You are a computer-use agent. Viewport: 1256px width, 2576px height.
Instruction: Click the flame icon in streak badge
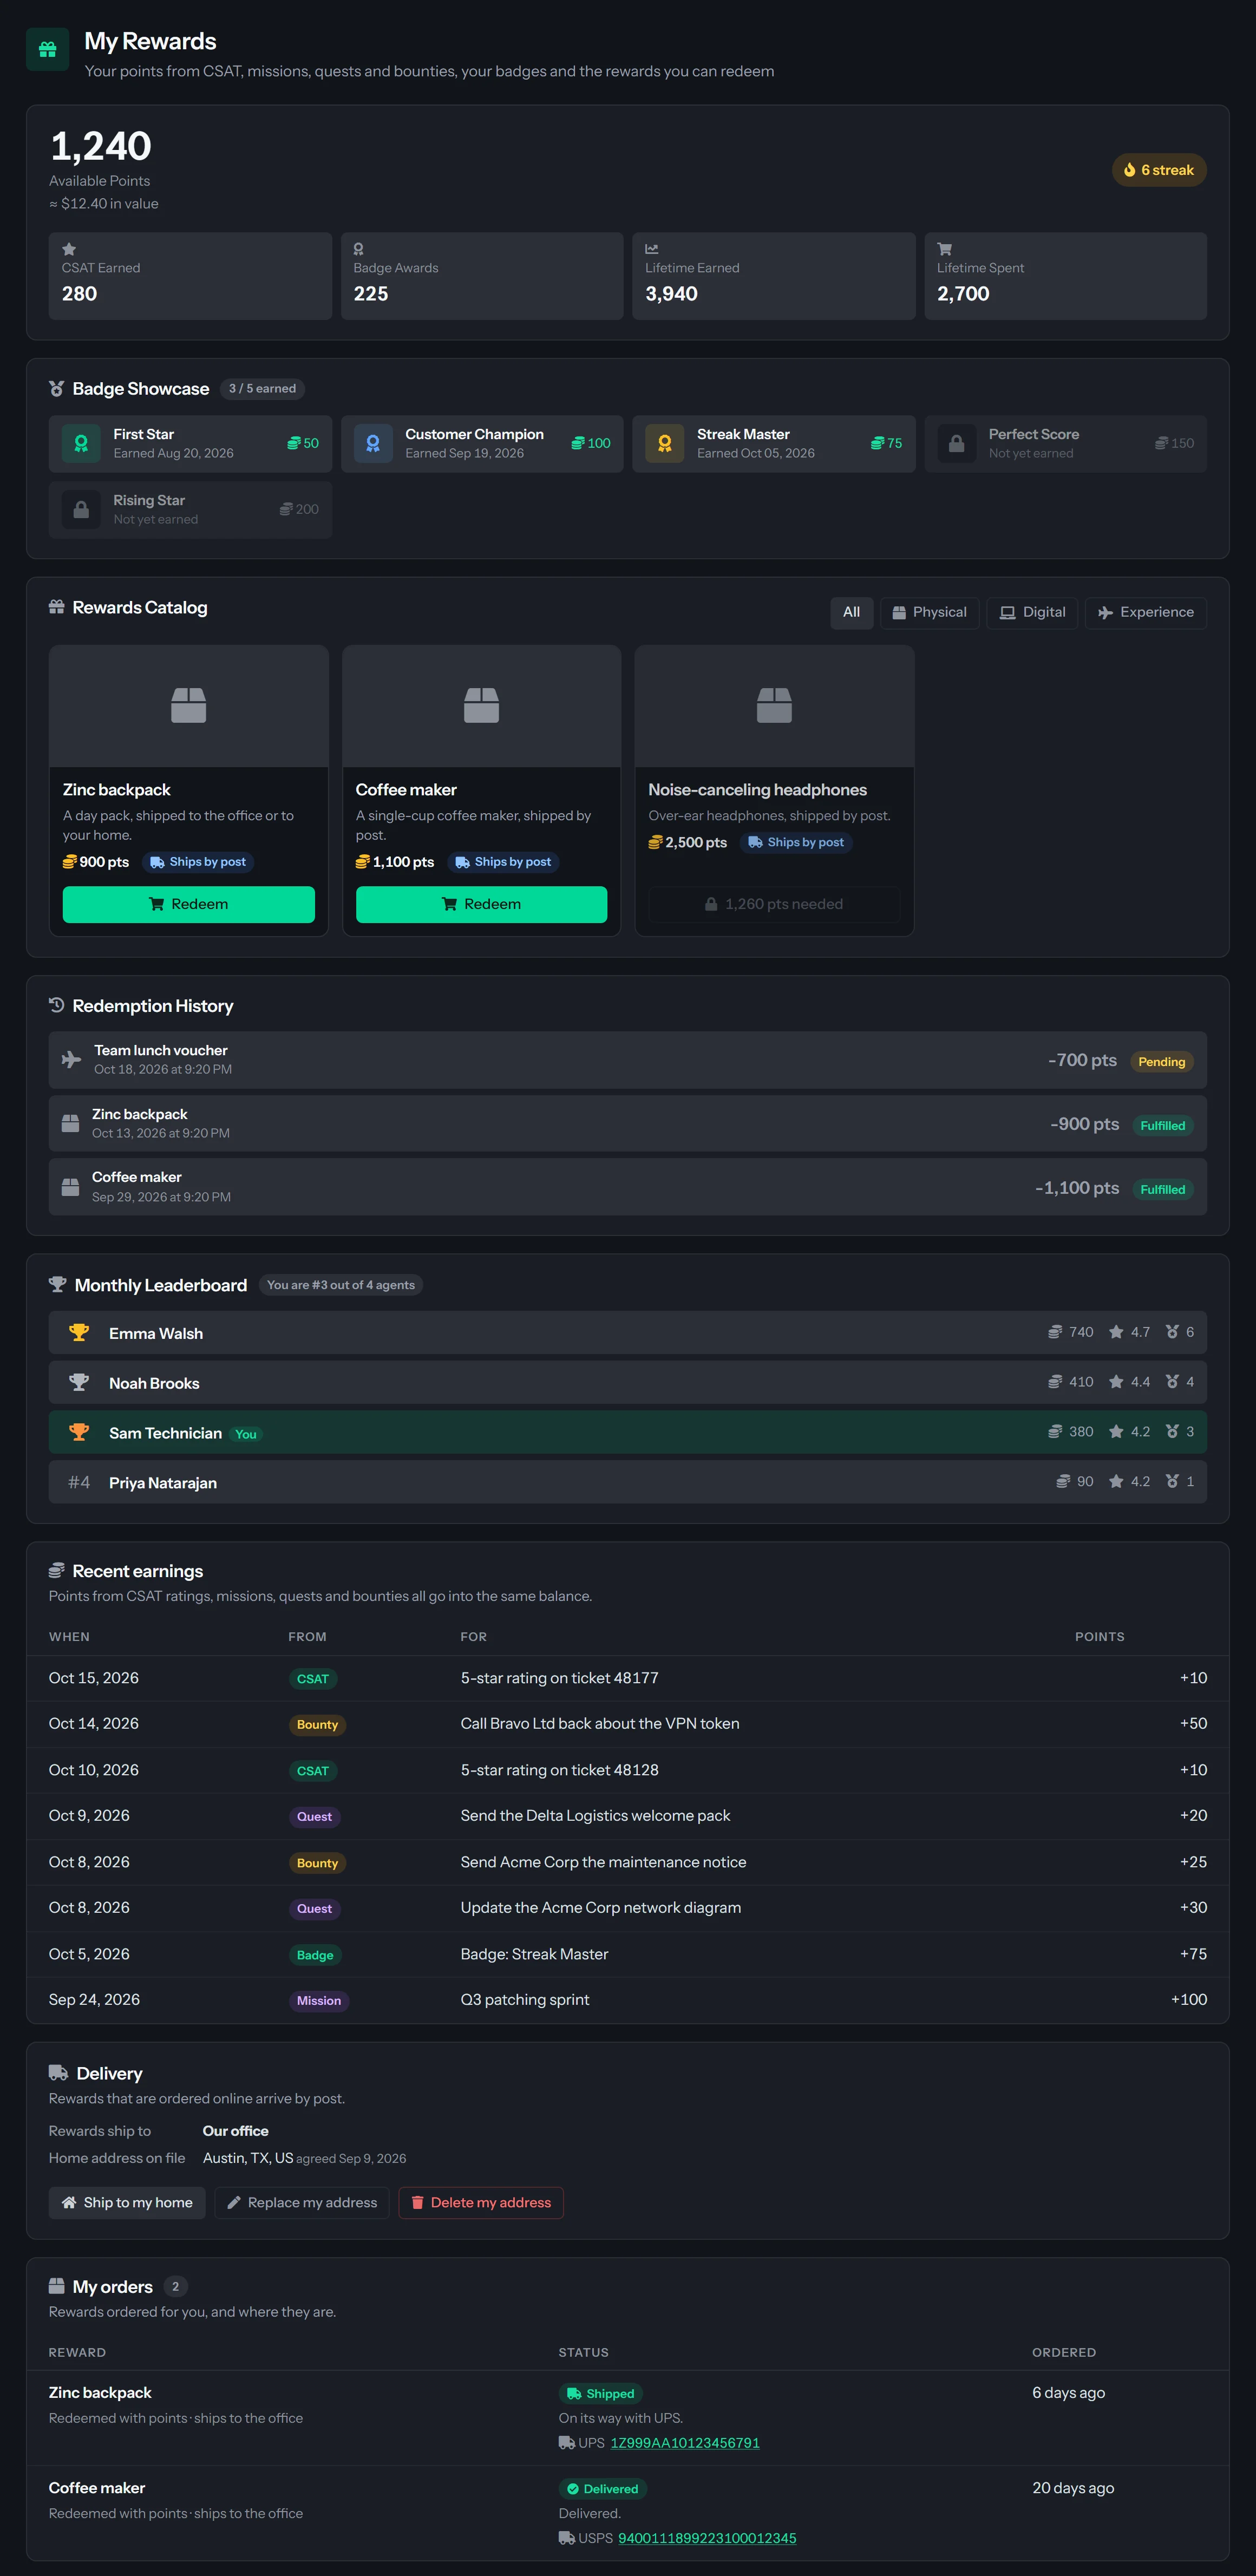[1129, 170]
